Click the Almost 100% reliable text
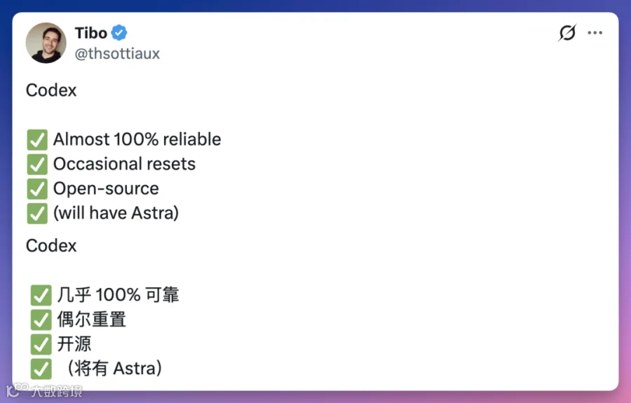This screenshot has height=403, width=631. click(x=137, y=139)
